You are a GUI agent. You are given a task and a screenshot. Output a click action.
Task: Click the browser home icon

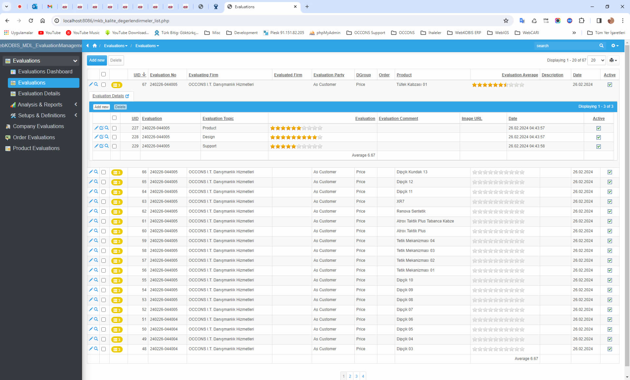click(x=43, y=21)
